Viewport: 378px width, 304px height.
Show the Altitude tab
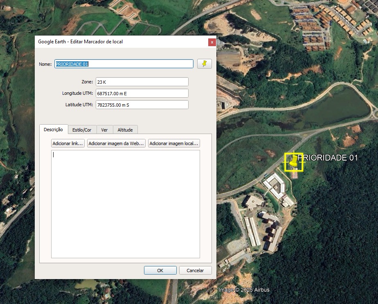coord(125,130)
